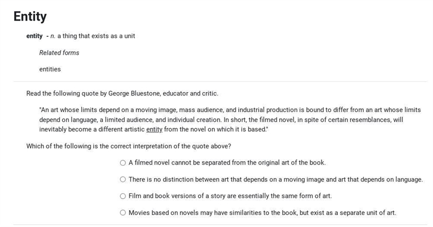Click the bold "entity" term in the definition
Image resolution: width=433 pixels, height=227 pixels.
tap(34, 36)
